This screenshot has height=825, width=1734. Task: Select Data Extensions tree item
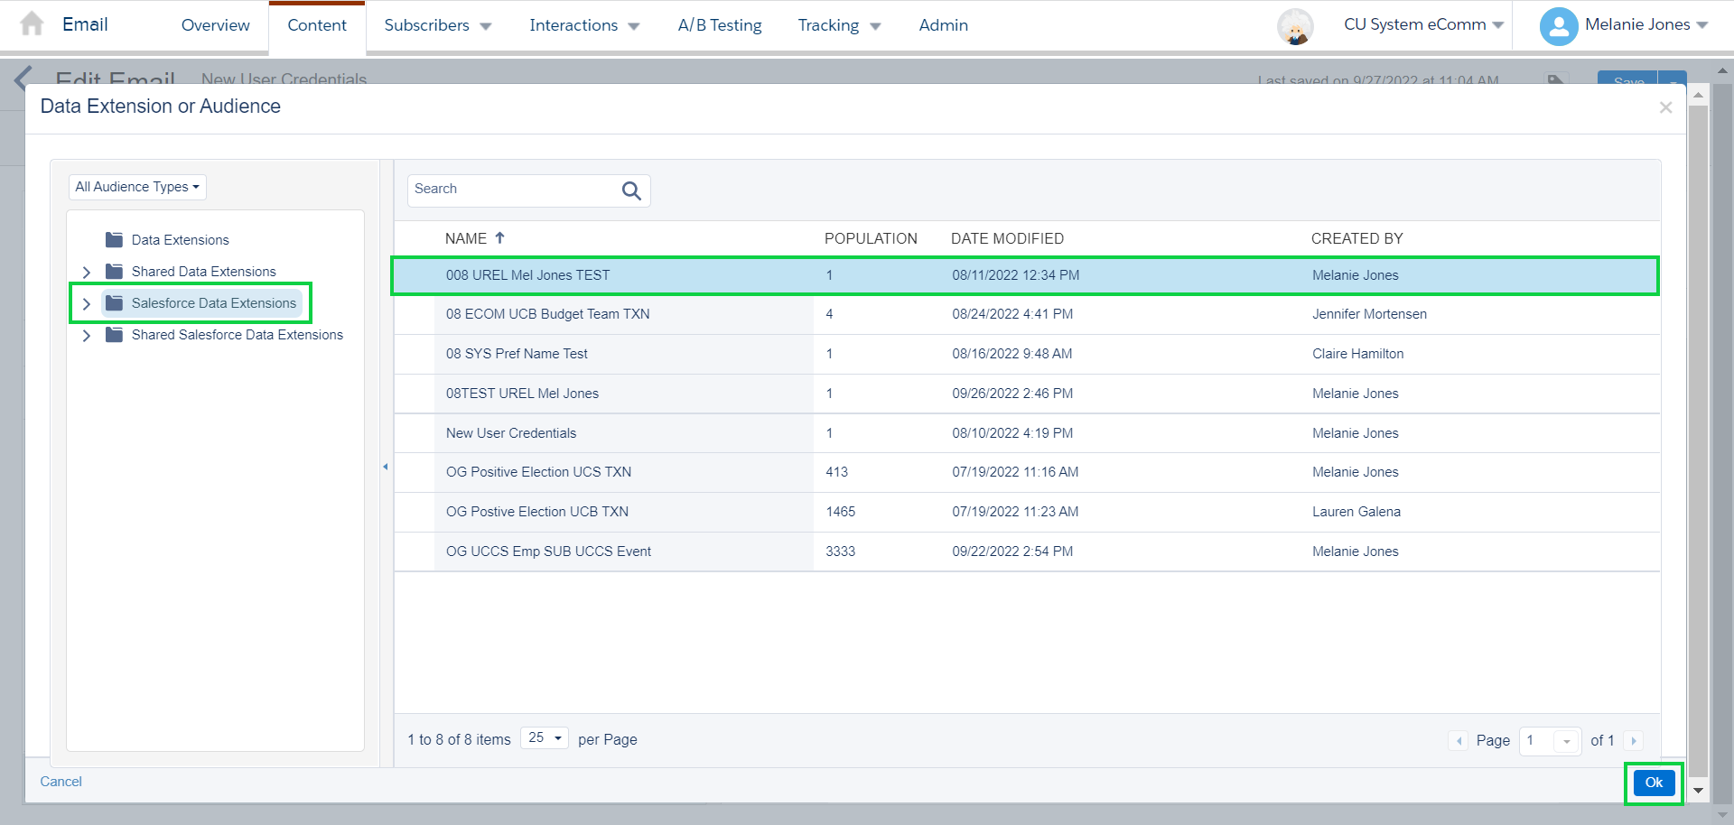click(181, 240)
